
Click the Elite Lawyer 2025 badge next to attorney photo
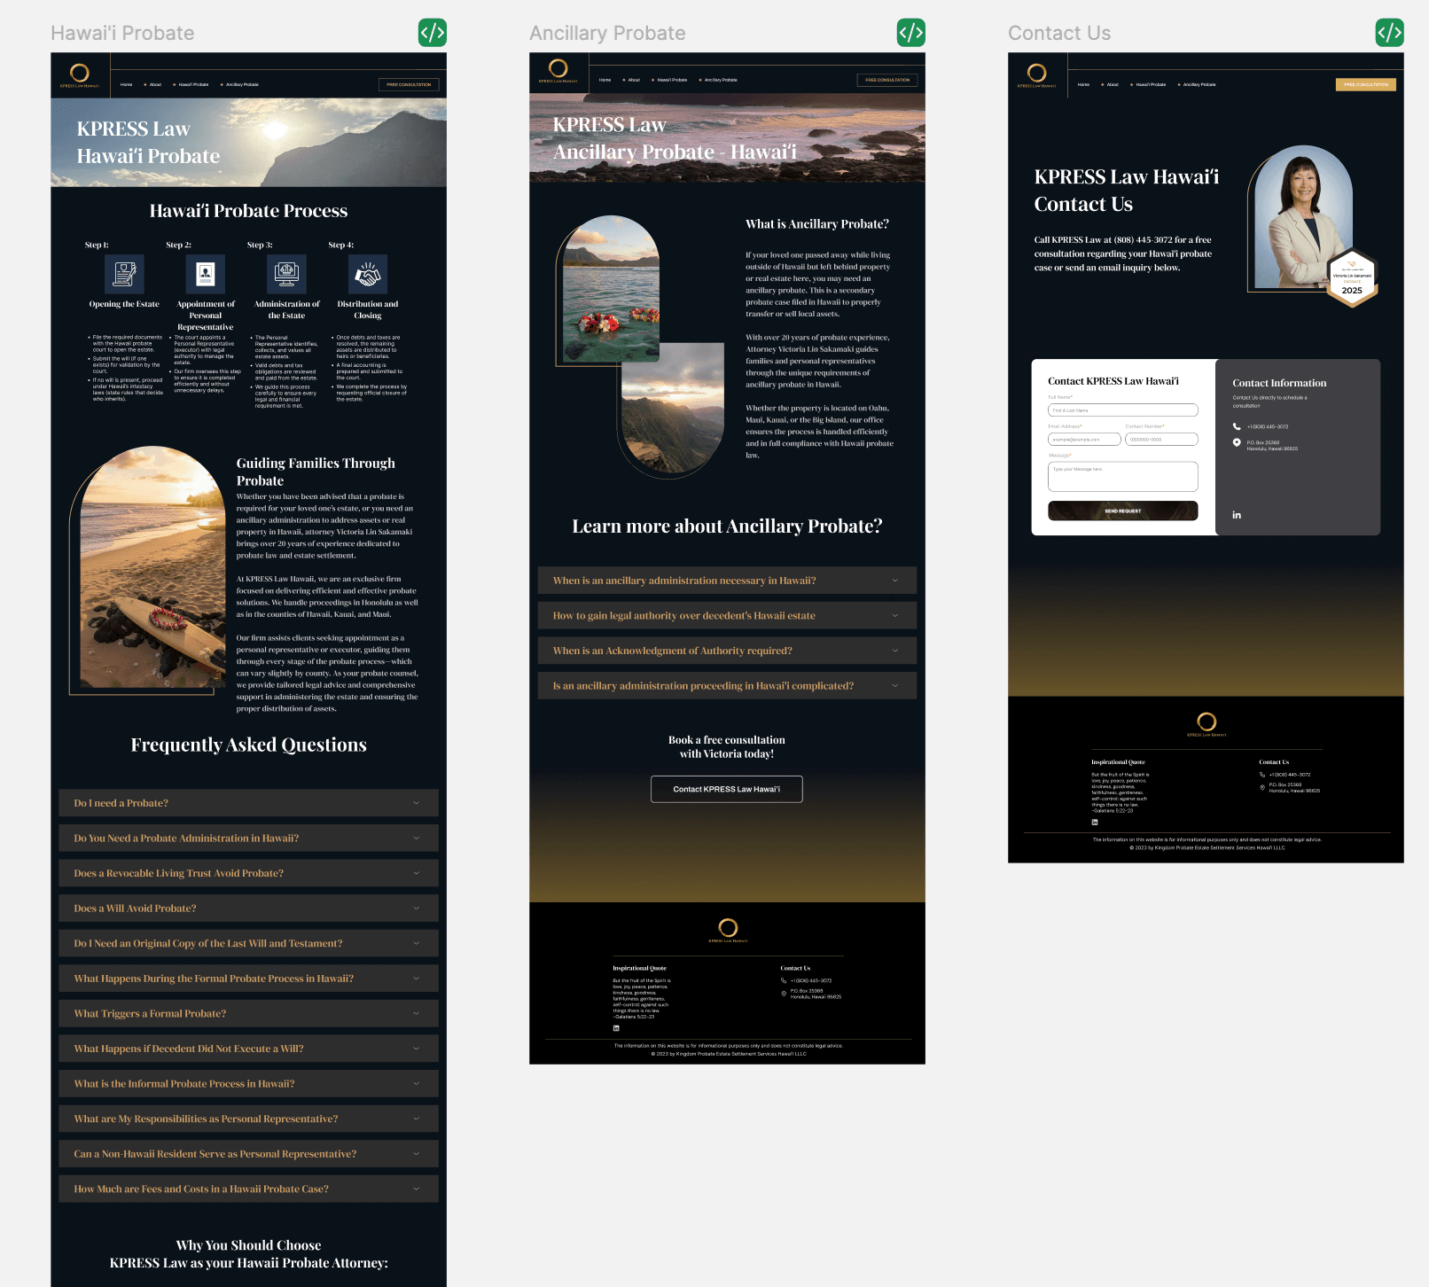(1351, 278)
